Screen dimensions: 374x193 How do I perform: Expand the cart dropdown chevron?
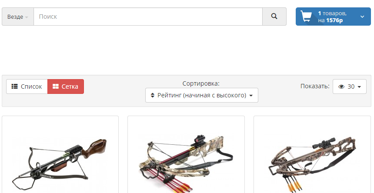click(362, 17)
